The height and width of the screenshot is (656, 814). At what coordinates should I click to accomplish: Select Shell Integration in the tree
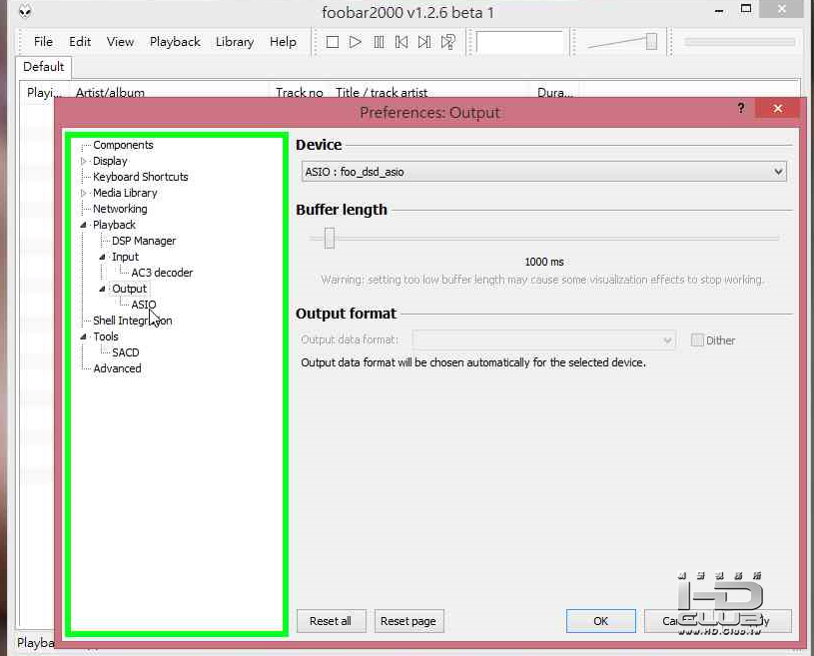(133, 321)
